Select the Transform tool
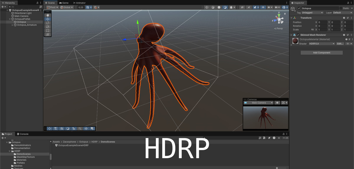The height and width of the screenshot is (169, 354). (48, 34)
